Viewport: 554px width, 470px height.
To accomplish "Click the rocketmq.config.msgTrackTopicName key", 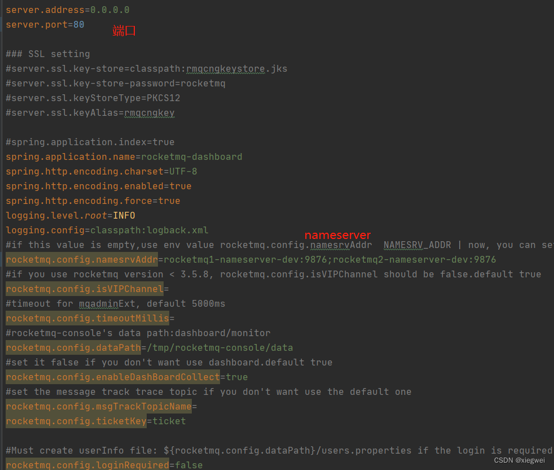I will [x=99, y=407].
